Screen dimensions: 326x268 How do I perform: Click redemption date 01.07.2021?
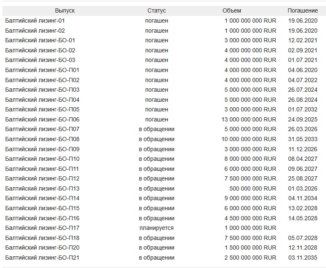click(x=303, y=60)
